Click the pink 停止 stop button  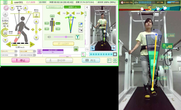pyautogui.click(x=20, y=60)
